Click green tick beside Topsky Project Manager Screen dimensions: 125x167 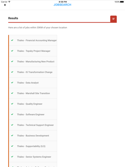[12, 51]
